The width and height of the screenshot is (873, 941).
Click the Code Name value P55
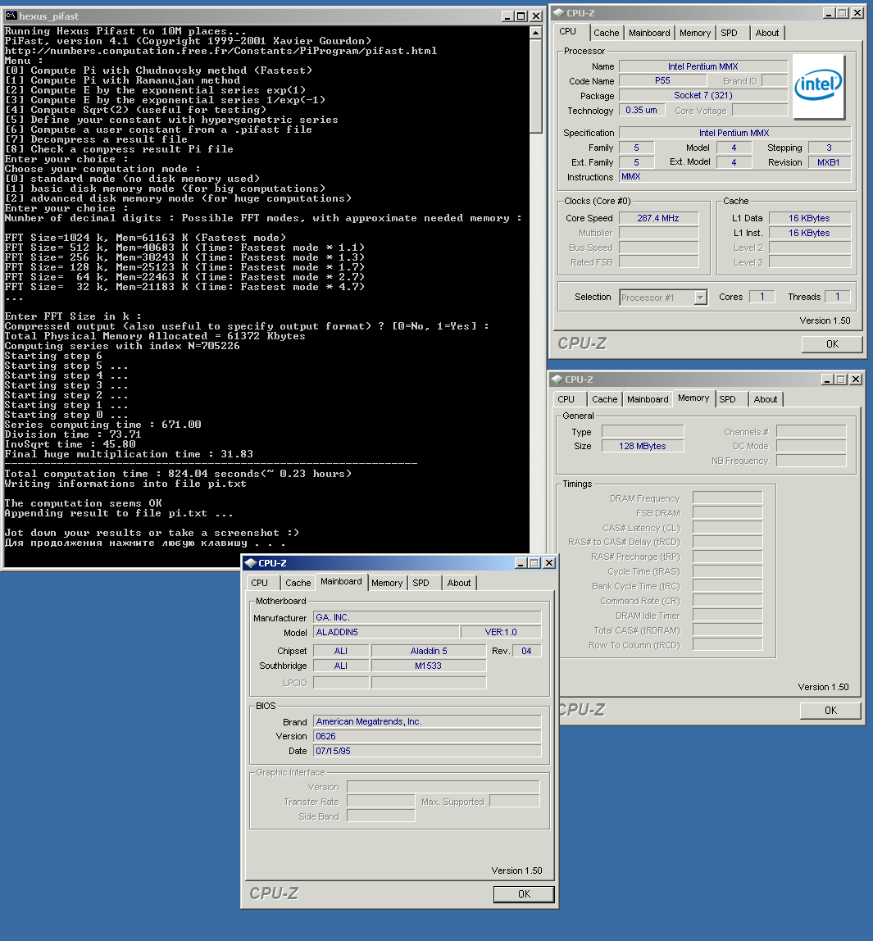click(662, 80)
